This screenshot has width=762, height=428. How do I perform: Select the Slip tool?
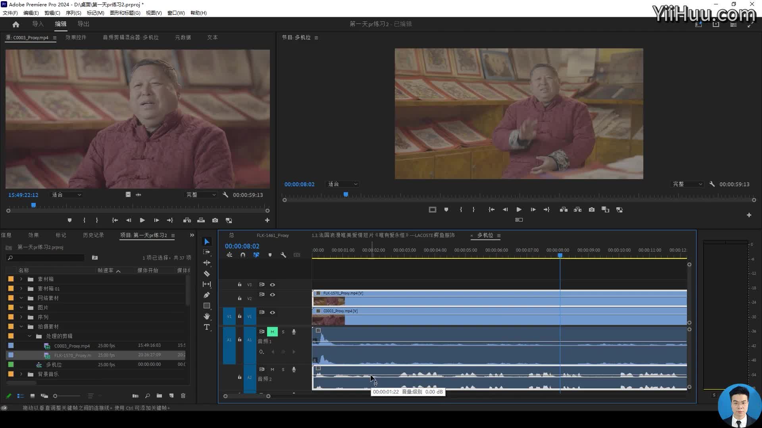pyautogui.click(x=207, y=284)
